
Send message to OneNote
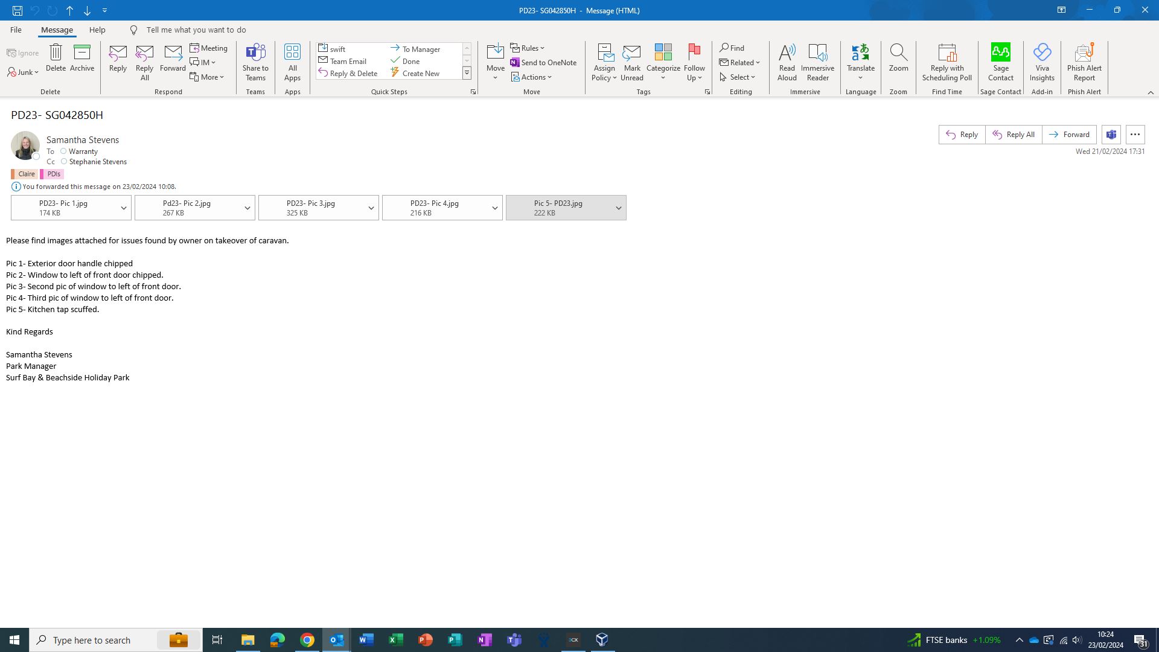pyautogui.click(x=543, y=62)
